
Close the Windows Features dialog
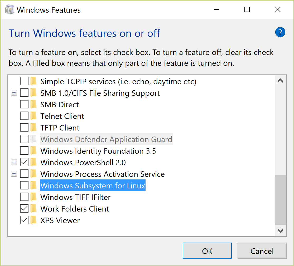click(278, 9)
